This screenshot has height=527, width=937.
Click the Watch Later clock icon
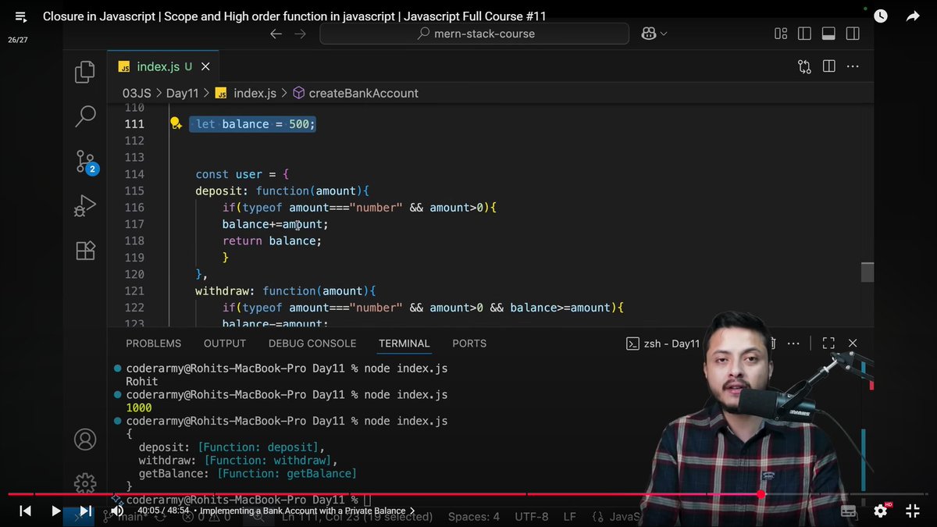coord(880,16)
